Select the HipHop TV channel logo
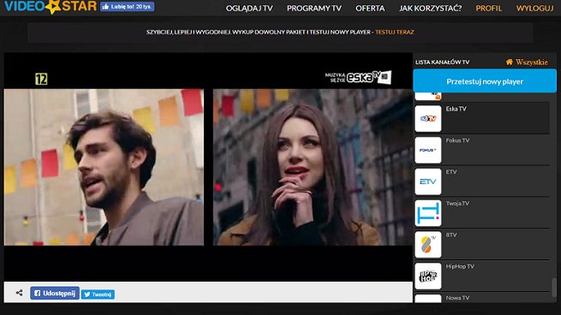561x315 pixels. (428, 276)
